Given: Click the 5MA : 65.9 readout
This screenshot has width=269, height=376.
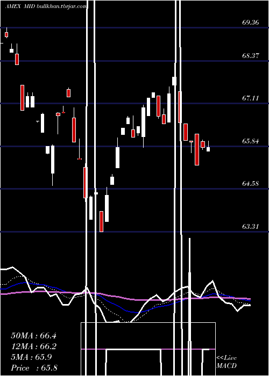Looking at the screenshot, I should click(31, 357).
